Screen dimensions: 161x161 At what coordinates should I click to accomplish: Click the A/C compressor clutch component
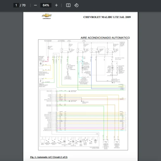click(x=68, y=66)
